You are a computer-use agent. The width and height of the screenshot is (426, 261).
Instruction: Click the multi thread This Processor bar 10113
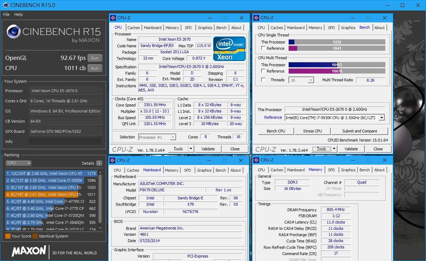click(337, 65)
